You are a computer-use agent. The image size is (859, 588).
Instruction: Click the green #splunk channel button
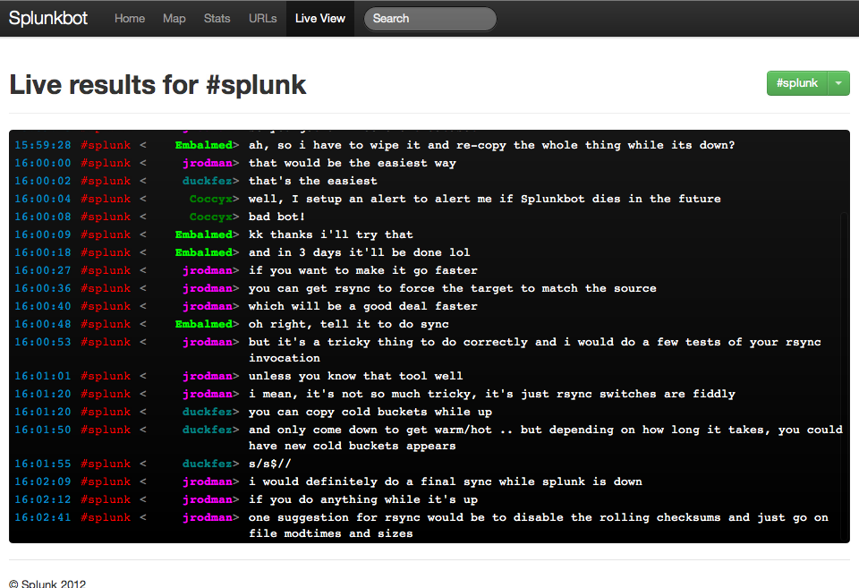pos(797,83)
